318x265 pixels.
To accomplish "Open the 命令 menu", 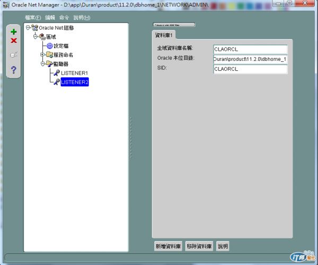I will point(64,17).
